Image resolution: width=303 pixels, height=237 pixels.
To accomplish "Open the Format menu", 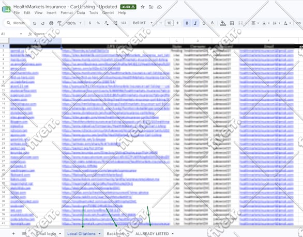I will [x=67, y=13].
